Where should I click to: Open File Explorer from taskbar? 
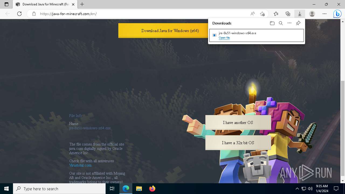(139, 189)
